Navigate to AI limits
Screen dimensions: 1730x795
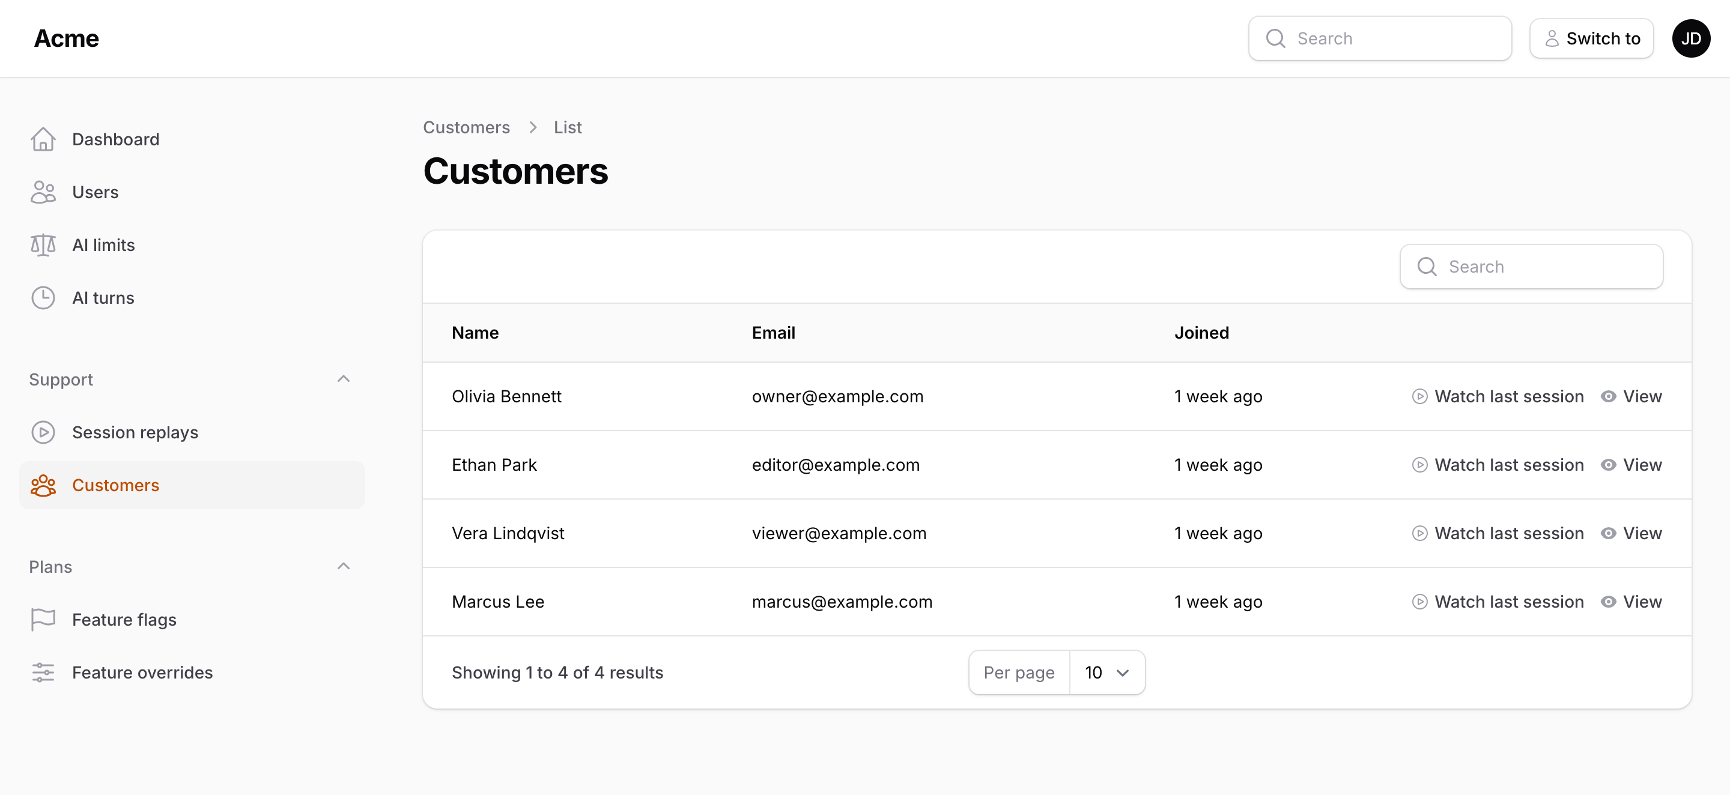tap(192, 245)
